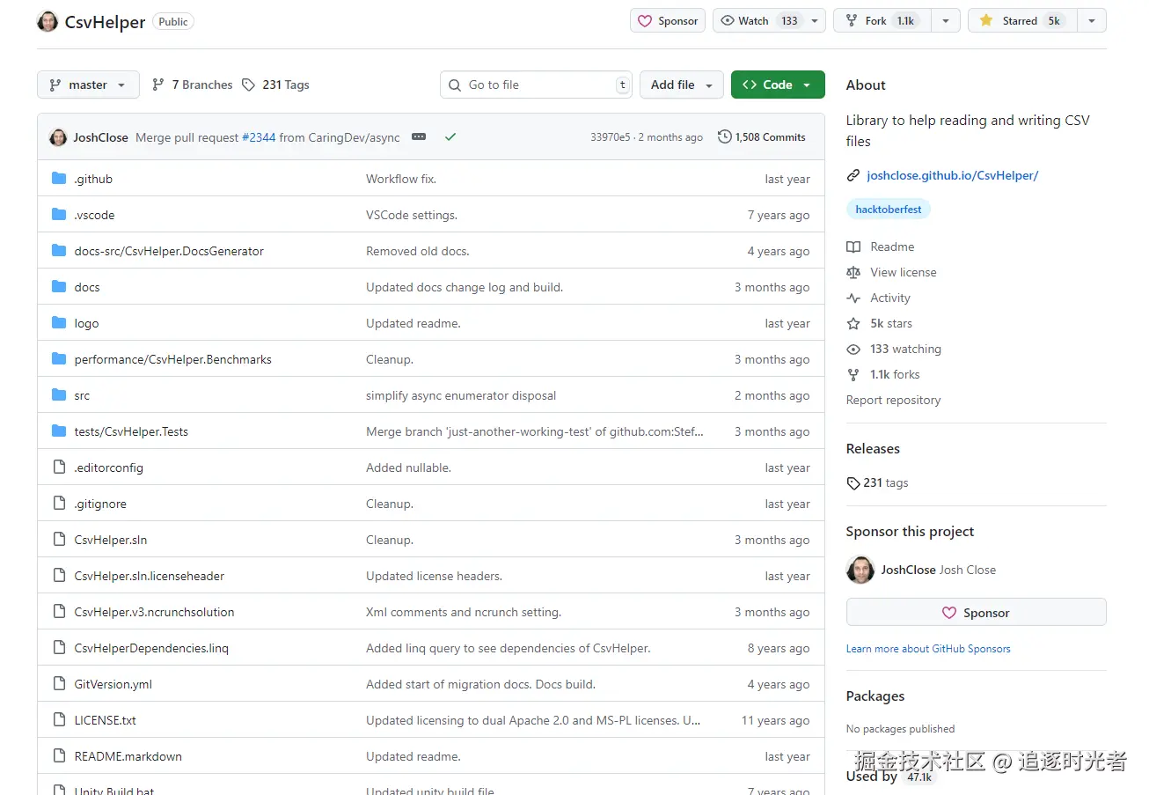Open commit message 'Workflow fix.'
This screenshot has width=1149, height=795.
point(401,179)
